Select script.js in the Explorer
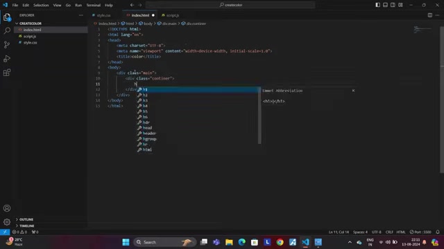Image resolution: width=444 pixels, height=249 pixels. coord(51,36)
